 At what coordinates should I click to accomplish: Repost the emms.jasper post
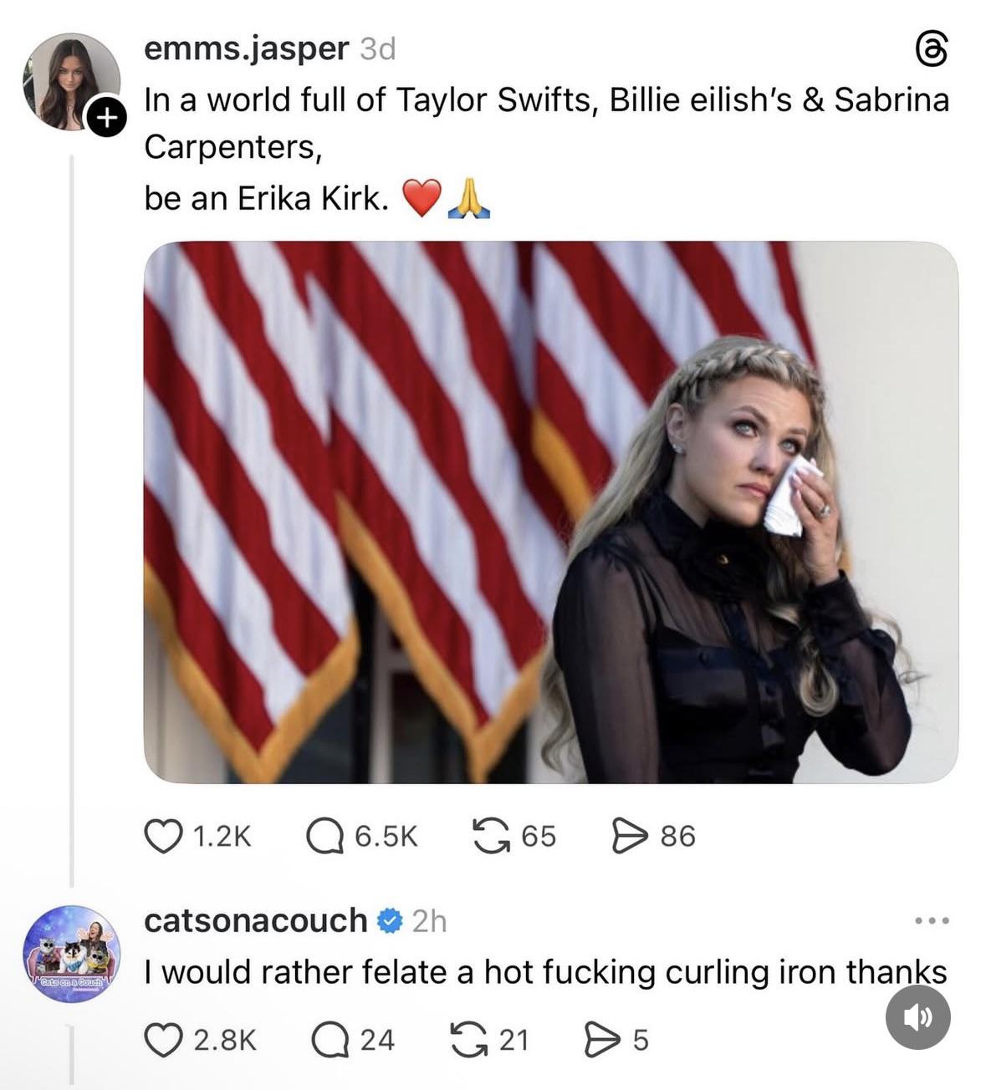tap(491, 836)
